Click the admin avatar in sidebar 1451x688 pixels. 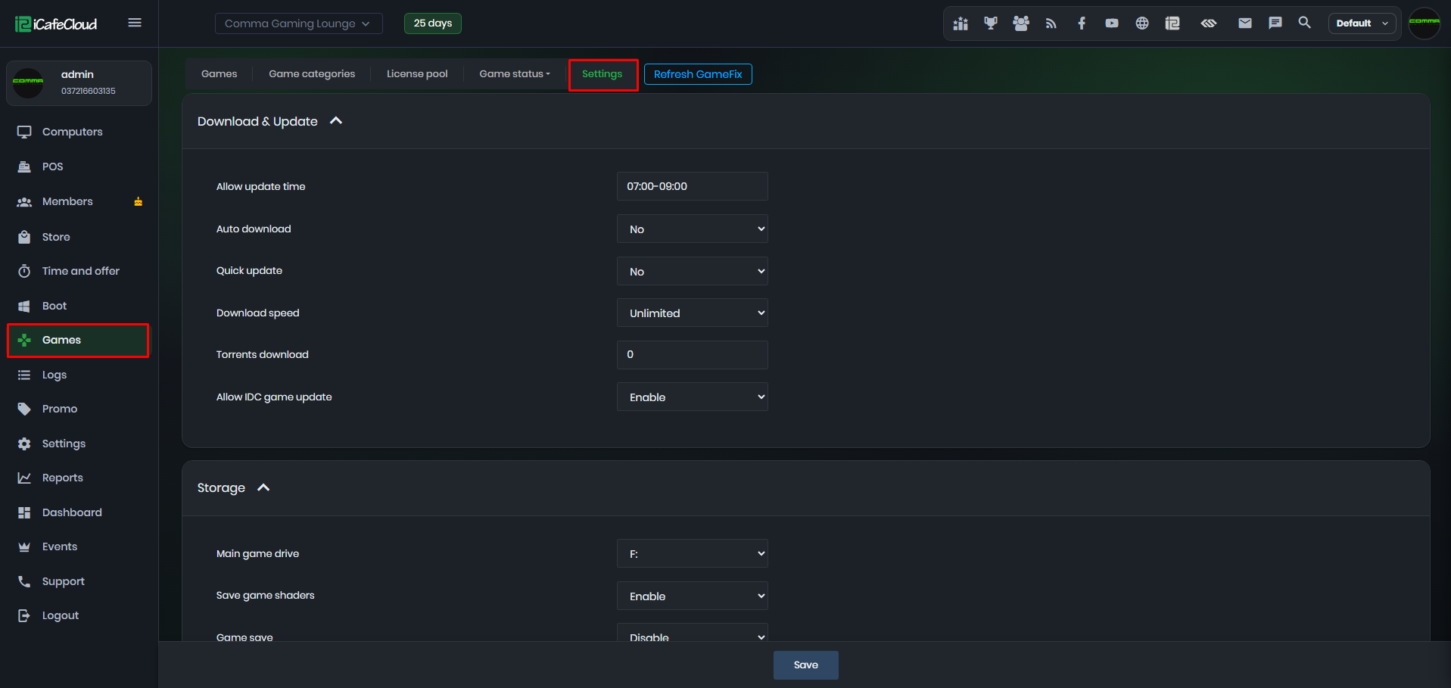(x=28, y=82)
